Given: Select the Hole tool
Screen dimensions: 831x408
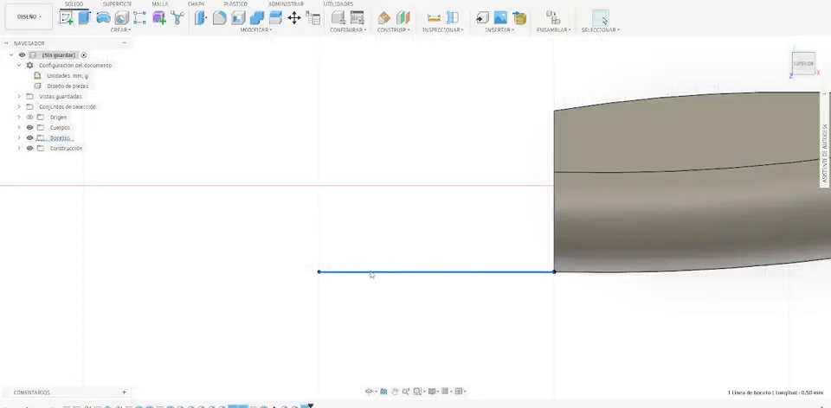Looking at the screenshot, I should click(122, 18).
